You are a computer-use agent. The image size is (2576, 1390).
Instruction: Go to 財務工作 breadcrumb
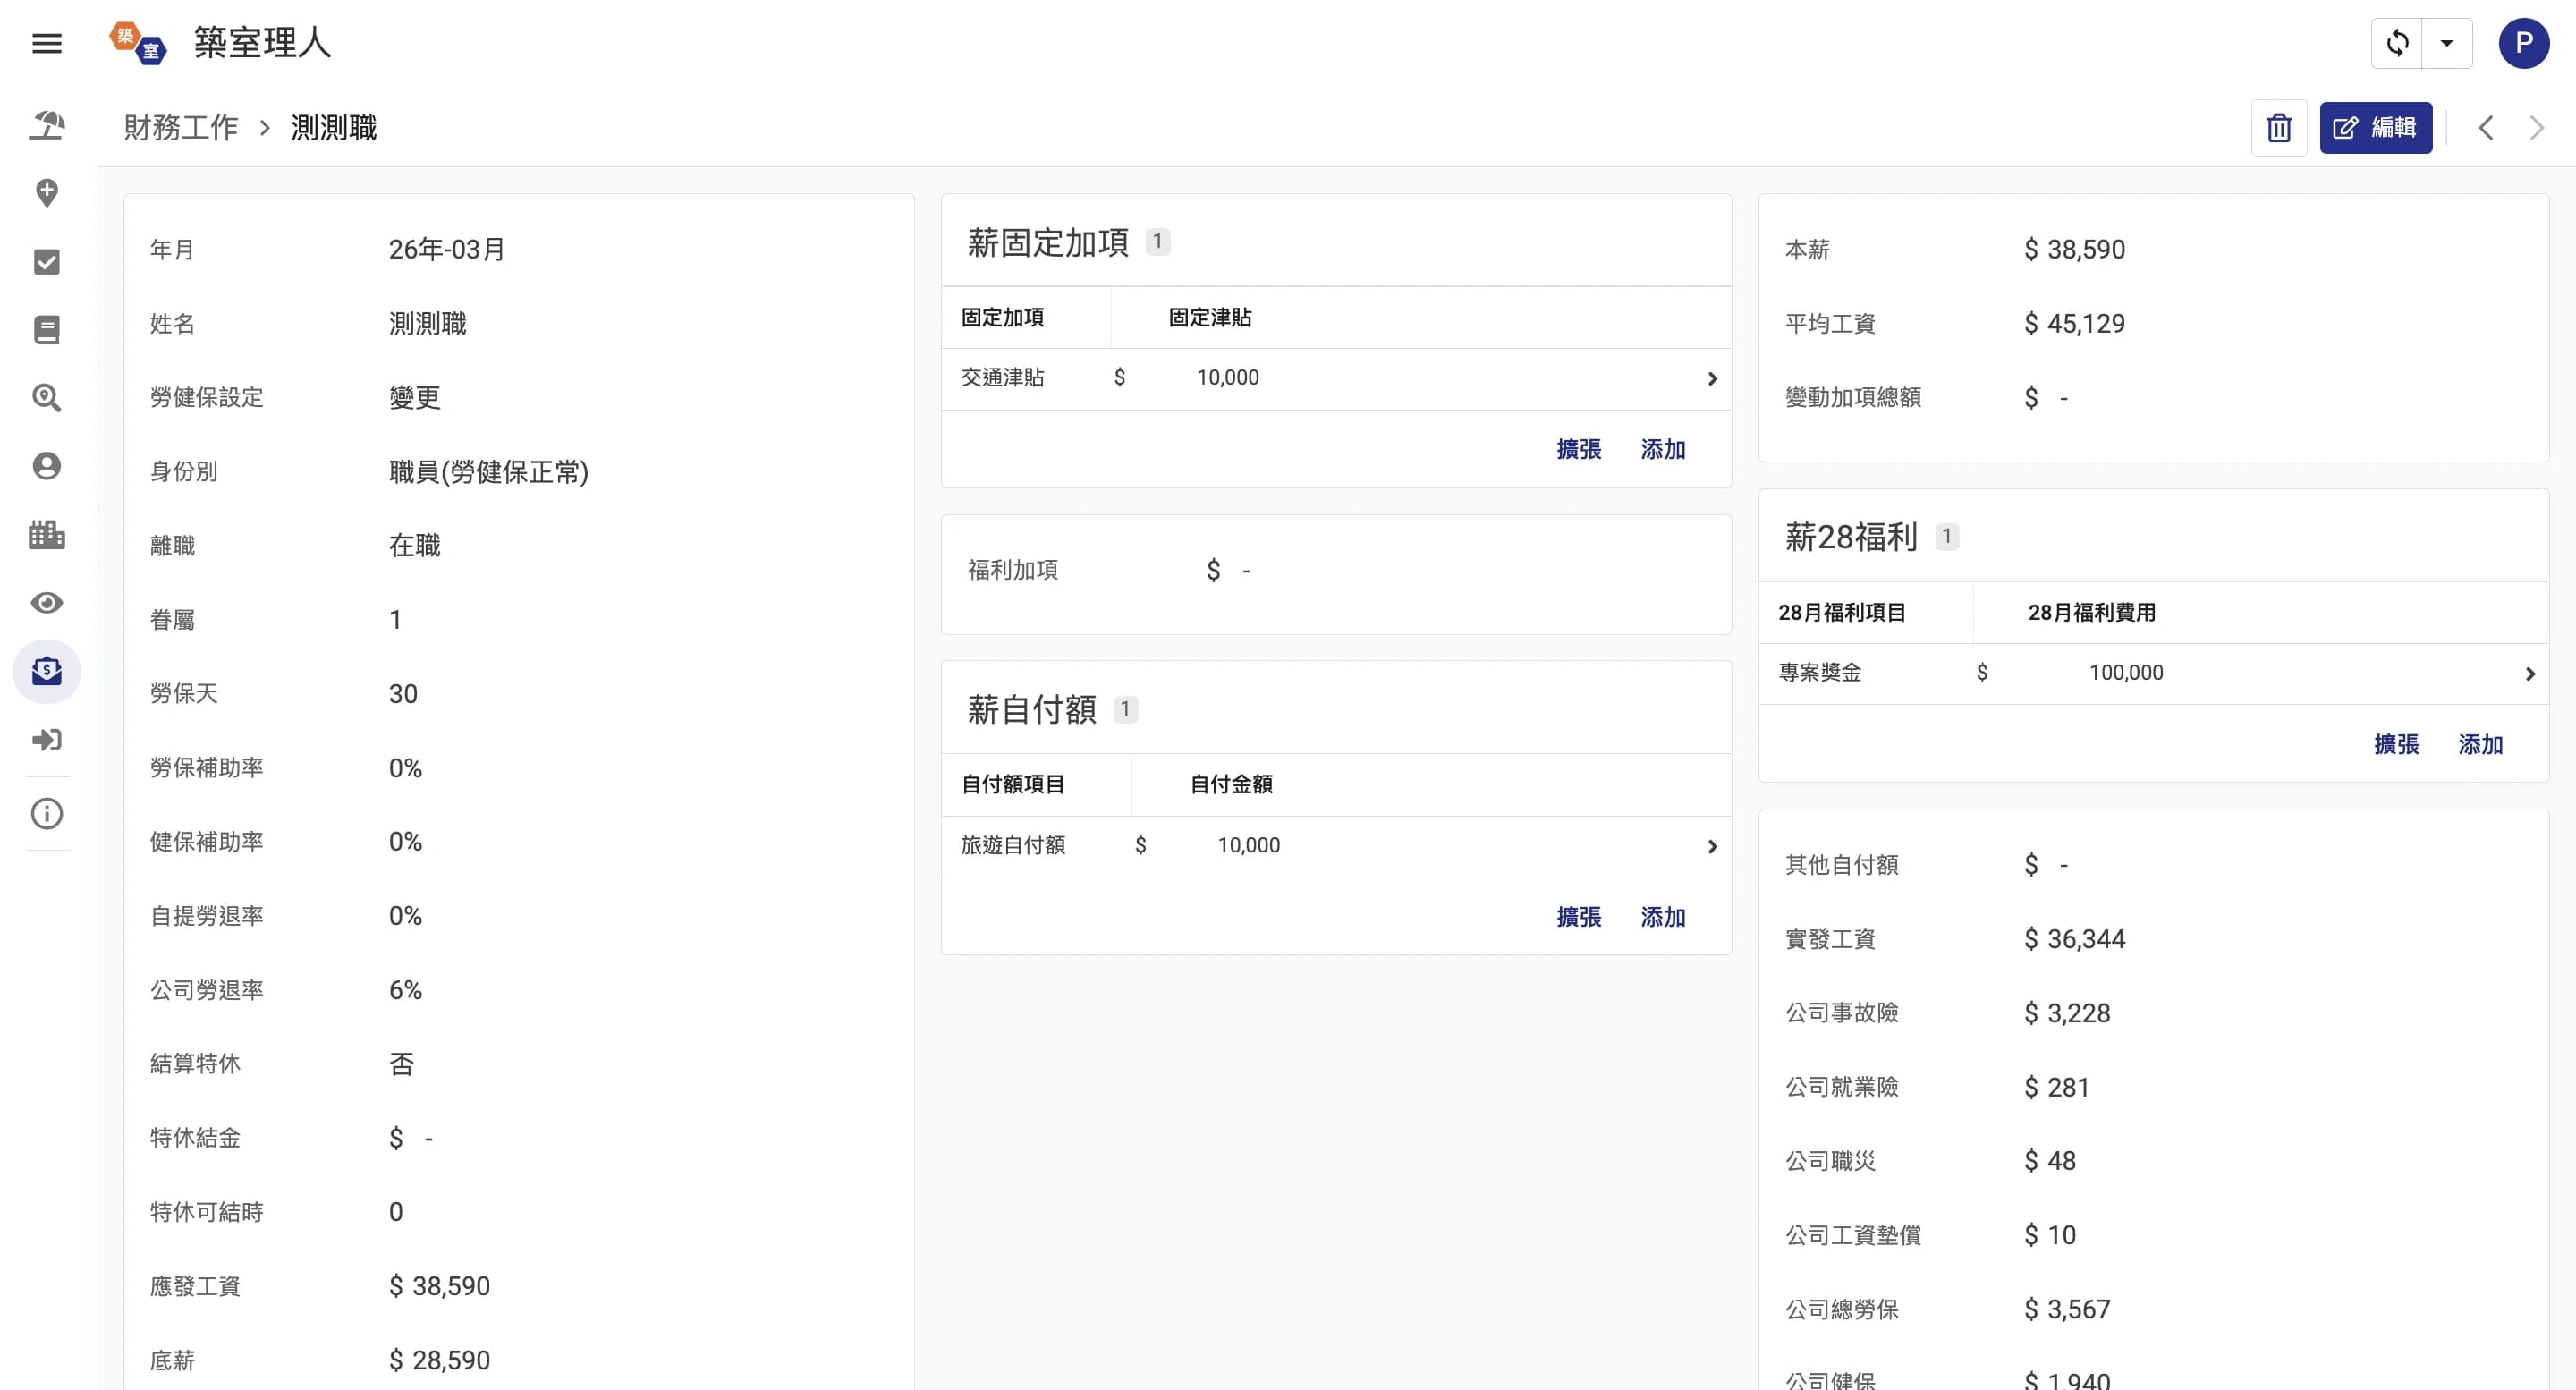(x=181, y=128)
